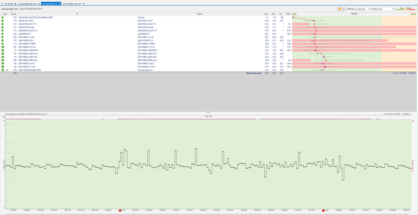Click the Min column header
The width and height of the screenshot is (418, 215).
(x=273, y=14)
